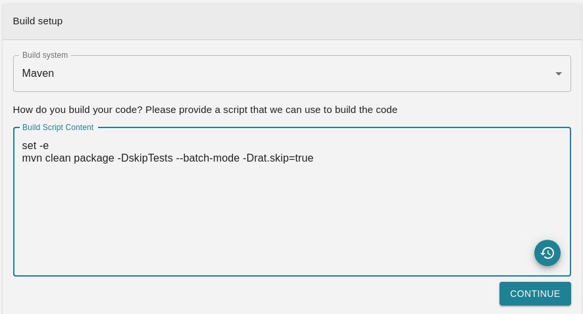Place cursor on '-Drat.skip=true' in the script
Screen dimensions: 583x314
pyautogui.click(x=278, y=158)
